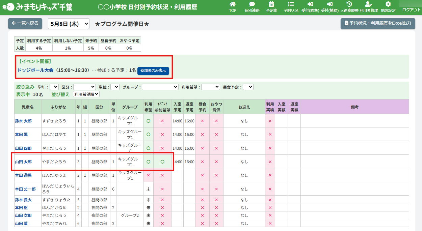Open 施設設定 gear icon
This screenshot has height=231, width=422.
click(x=388, y=5)
